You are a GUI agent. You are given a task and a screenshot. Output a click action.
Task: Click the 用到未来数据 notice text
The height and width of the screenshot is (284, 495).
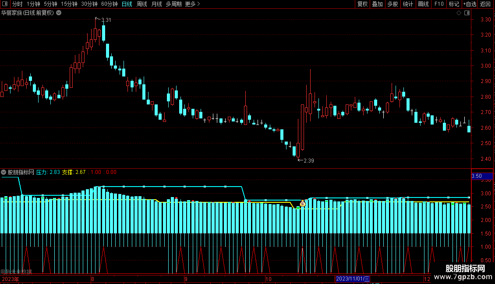tap(16, 272)
